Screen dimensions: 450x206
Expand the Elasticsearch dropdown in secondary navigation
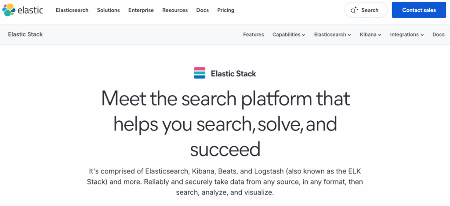(332, 35)
